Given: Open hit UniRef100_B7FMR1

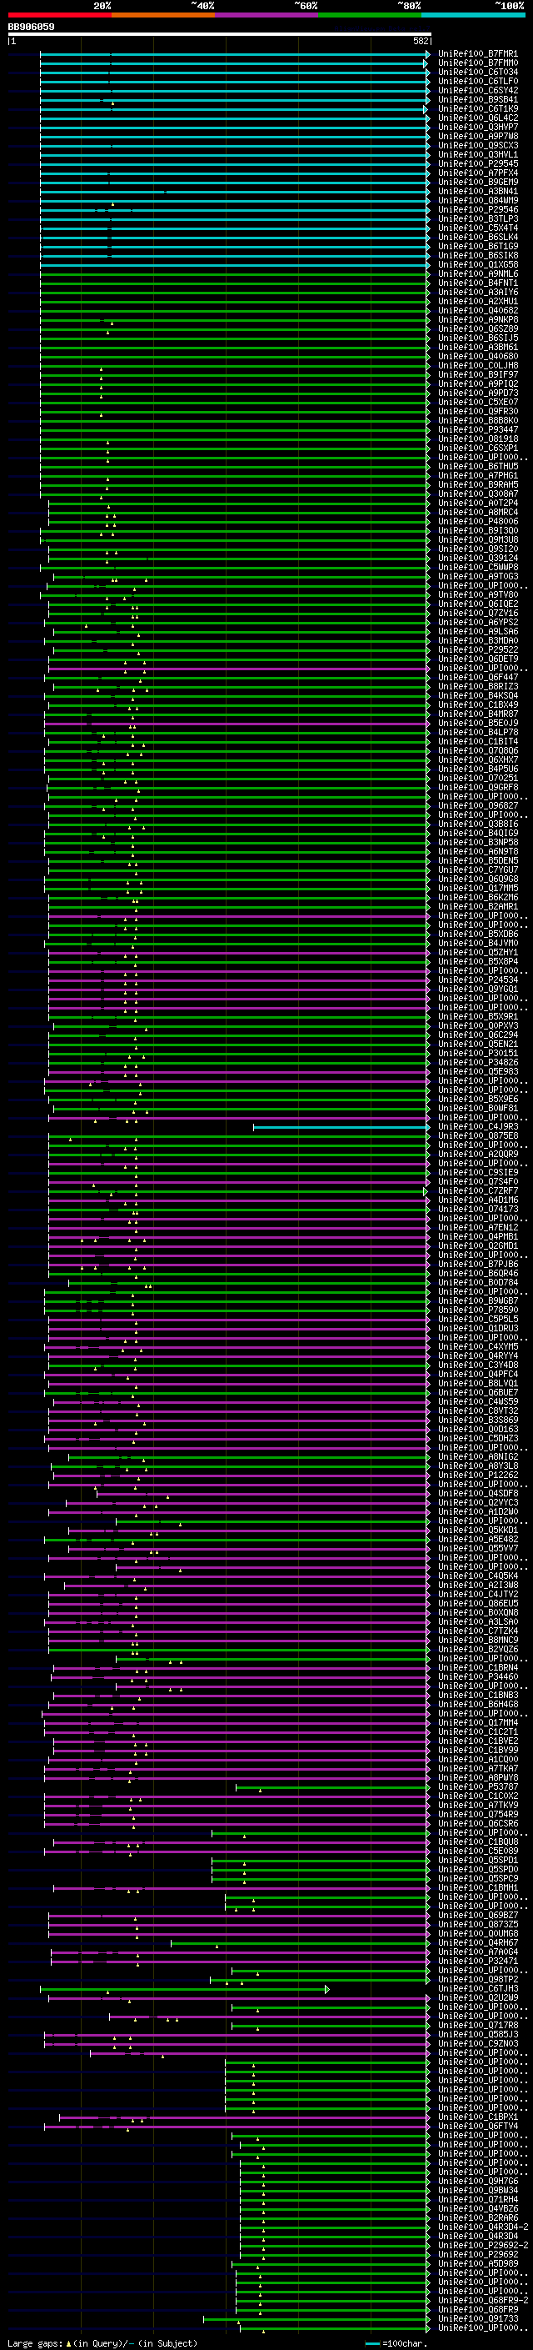Looking at the screenshot, I should [x=477, y=54].
